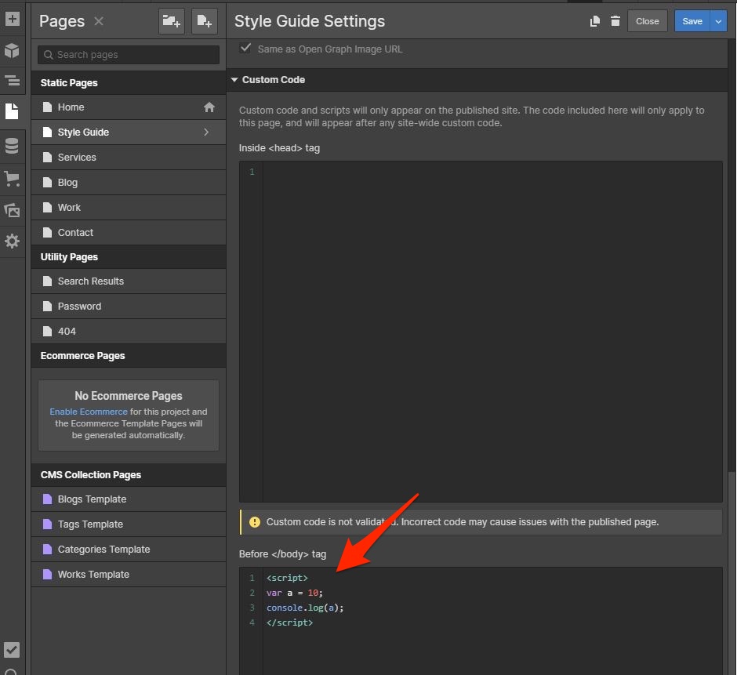This screenshot has width=737, height=675.
Task: Select the Home page
Action: point(129,107)
